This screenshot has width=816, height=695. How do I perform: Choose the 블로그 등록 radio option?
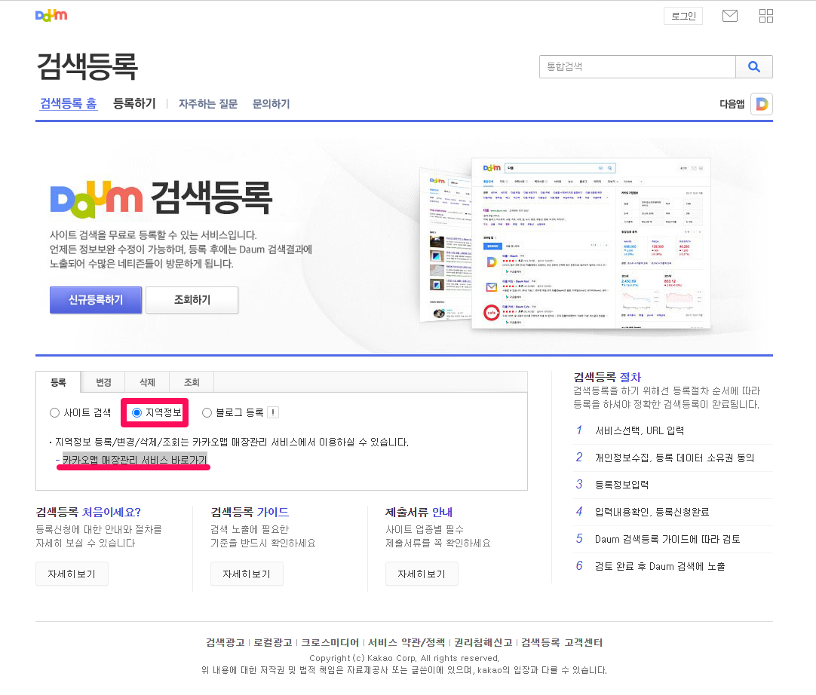tap(206, 412)
